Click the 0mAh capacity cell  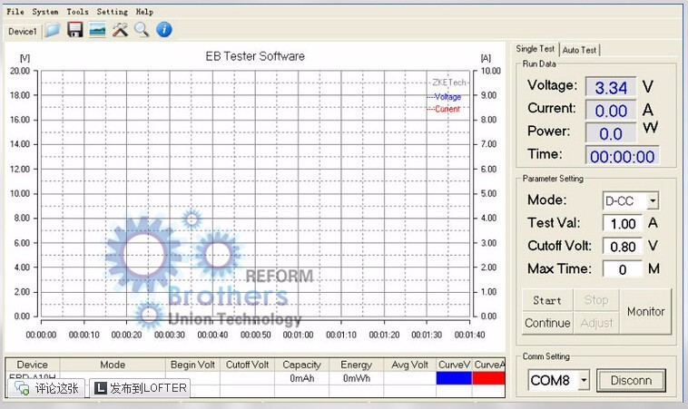302,378
